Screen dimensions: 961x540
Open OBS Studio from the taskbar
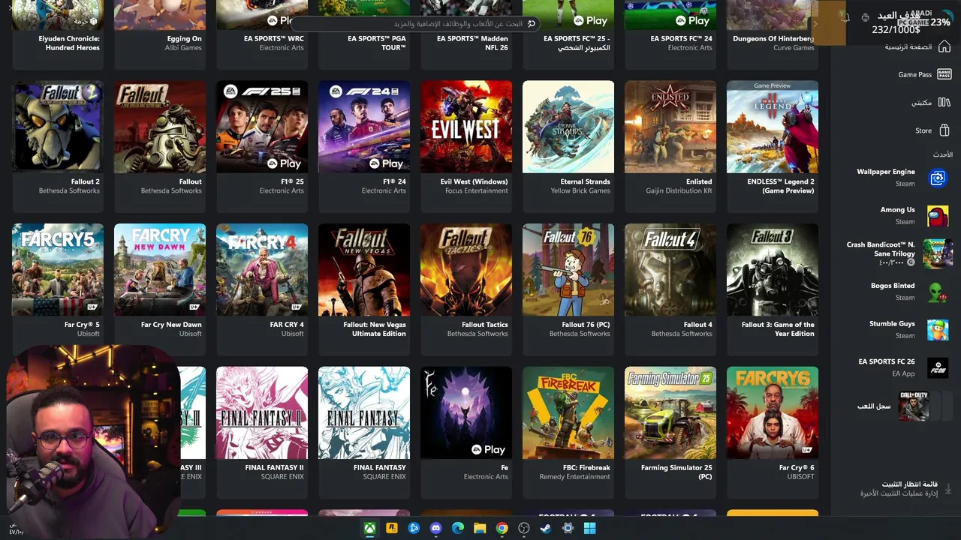pyautogui.click(x=524, y=528)
